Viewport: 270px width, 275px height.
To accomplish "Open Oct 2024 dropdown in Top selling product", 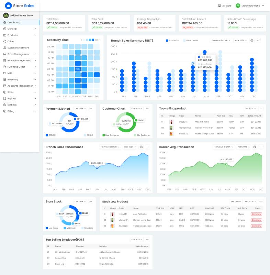I will [250, 109].
